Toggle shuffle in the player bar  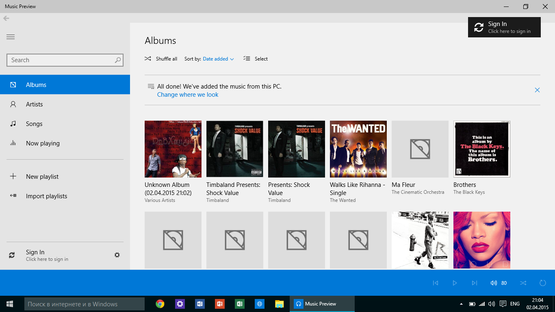[523, 283]
